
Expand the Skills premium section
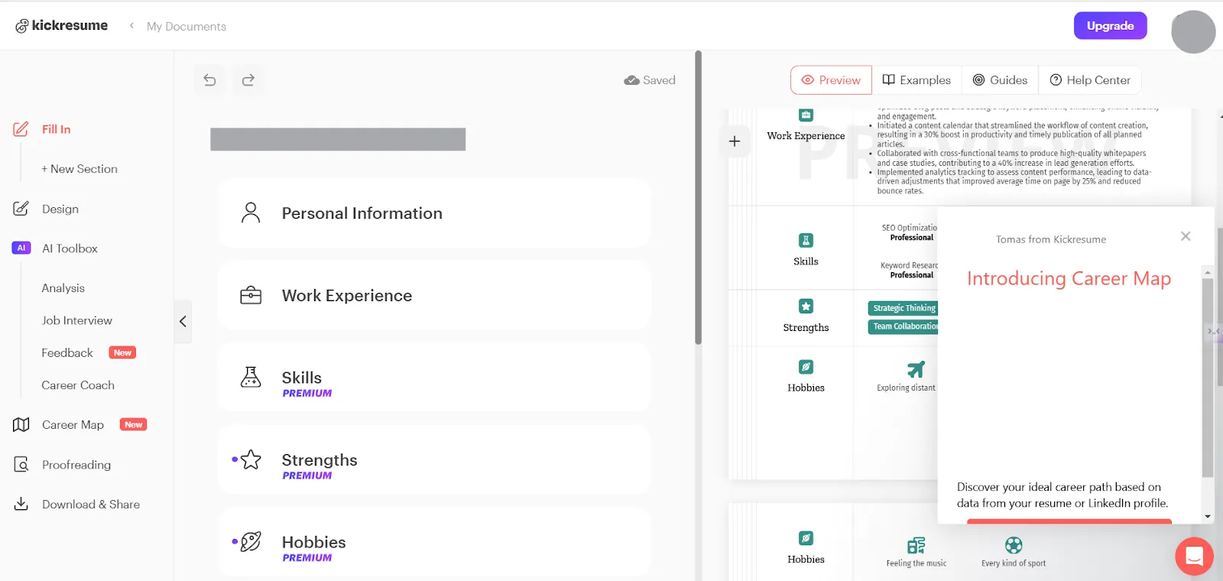[434, 378]
